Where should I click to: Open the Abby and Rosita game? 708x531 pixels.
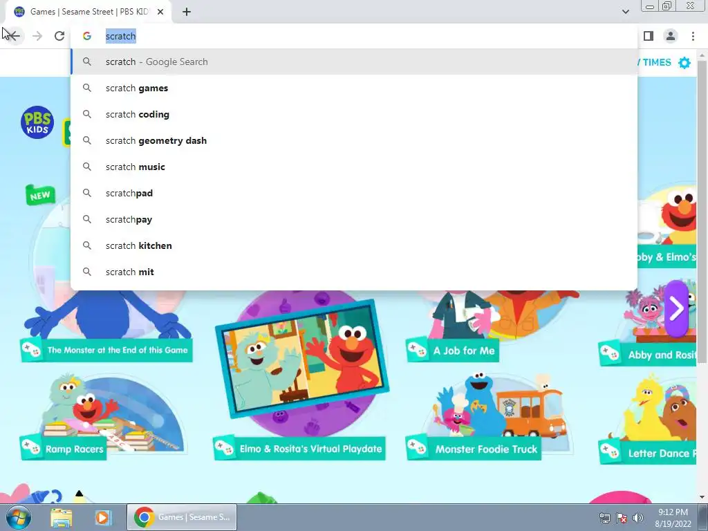(x=647, y=355)
